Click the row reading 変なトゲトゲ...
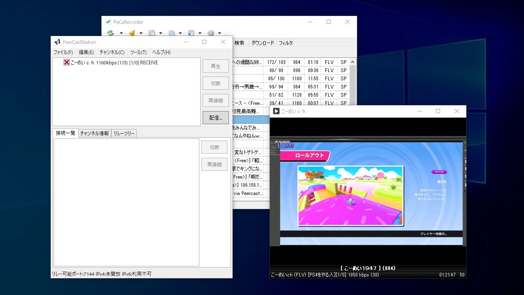 (x=251, y=152)
